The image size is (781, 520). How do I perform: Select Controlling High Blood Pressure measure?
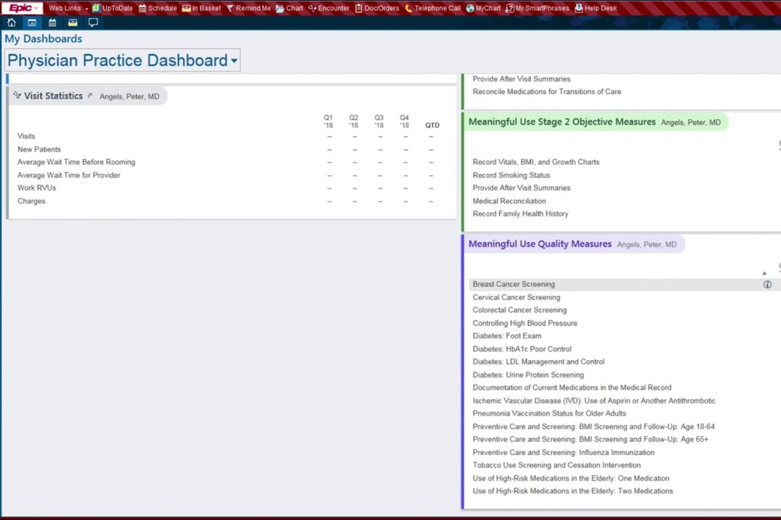[x=525, y=323]
